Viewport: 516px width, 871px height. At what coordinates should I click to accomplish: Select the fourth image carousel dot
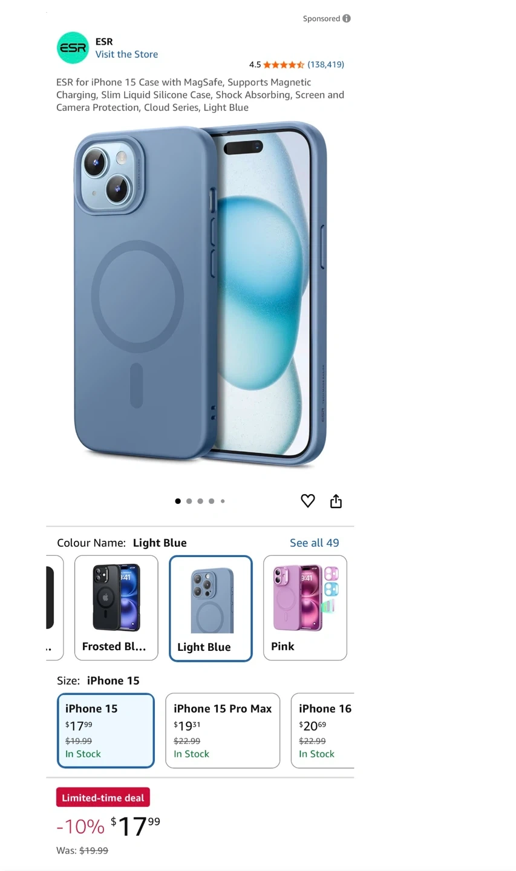[211, 501]
